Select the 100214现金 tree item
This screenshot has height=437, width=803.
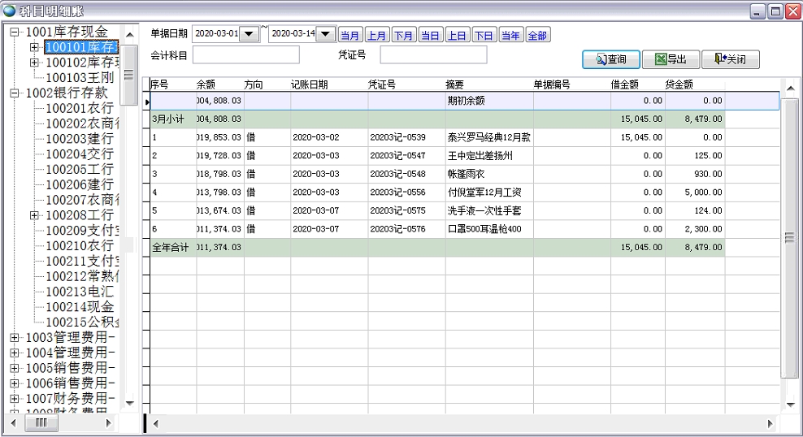coord(79,307)
